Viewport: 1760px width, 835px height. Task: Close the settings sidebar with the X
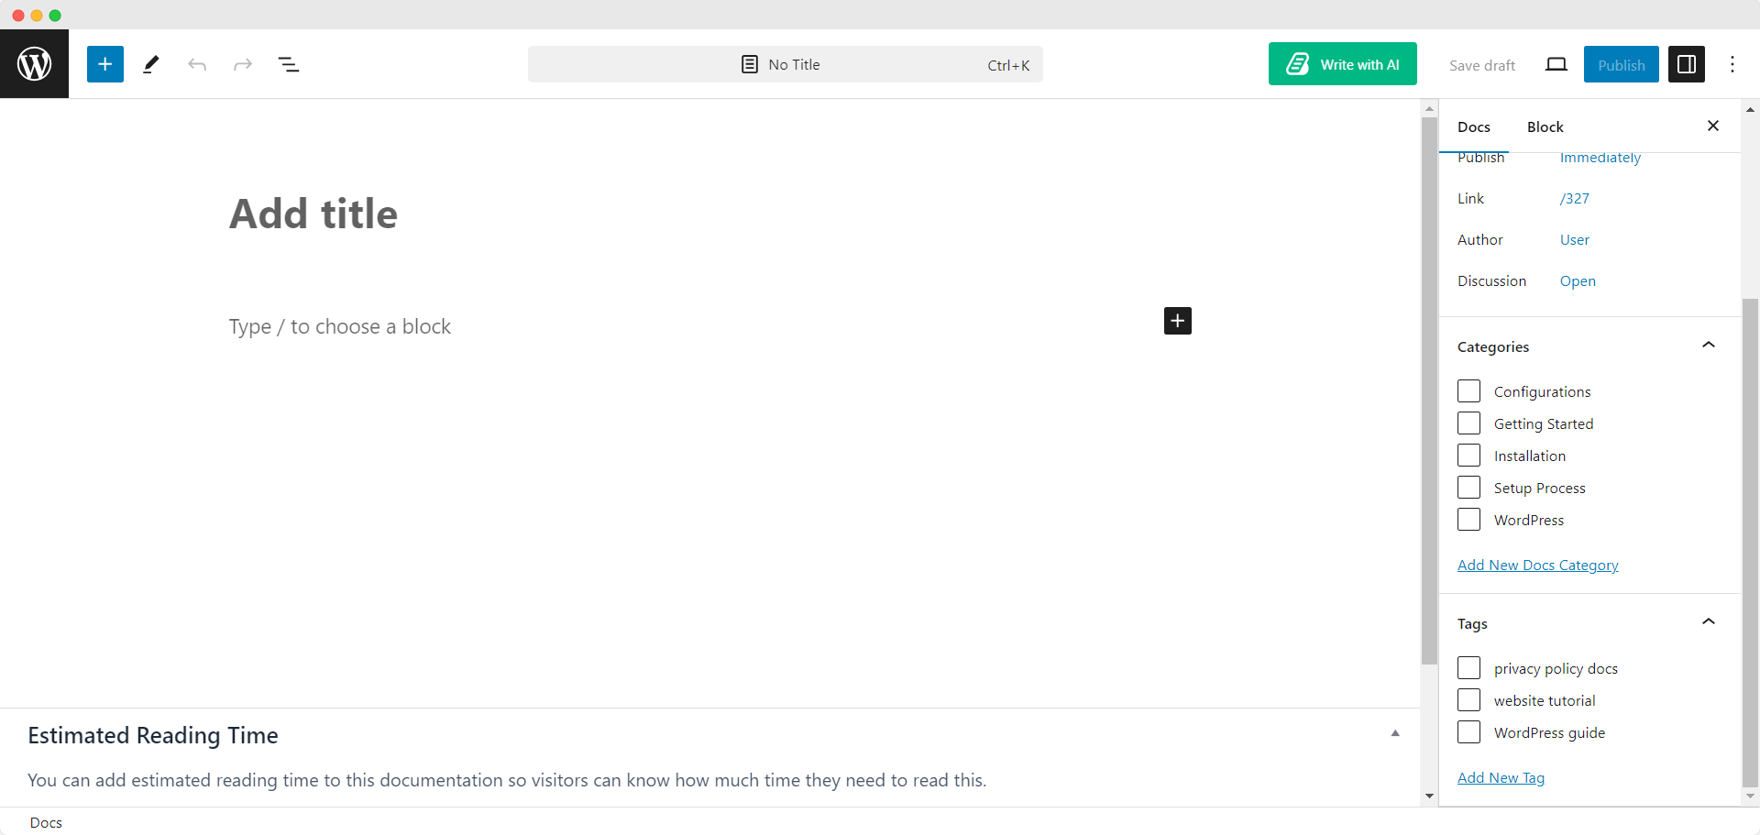[1713, 126]
